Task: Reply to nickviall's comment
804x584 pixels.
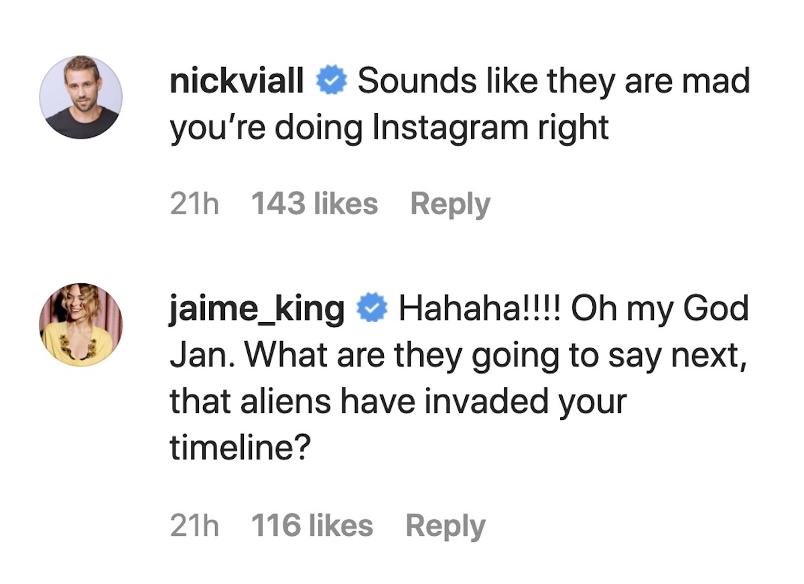Action: [450, 203]
